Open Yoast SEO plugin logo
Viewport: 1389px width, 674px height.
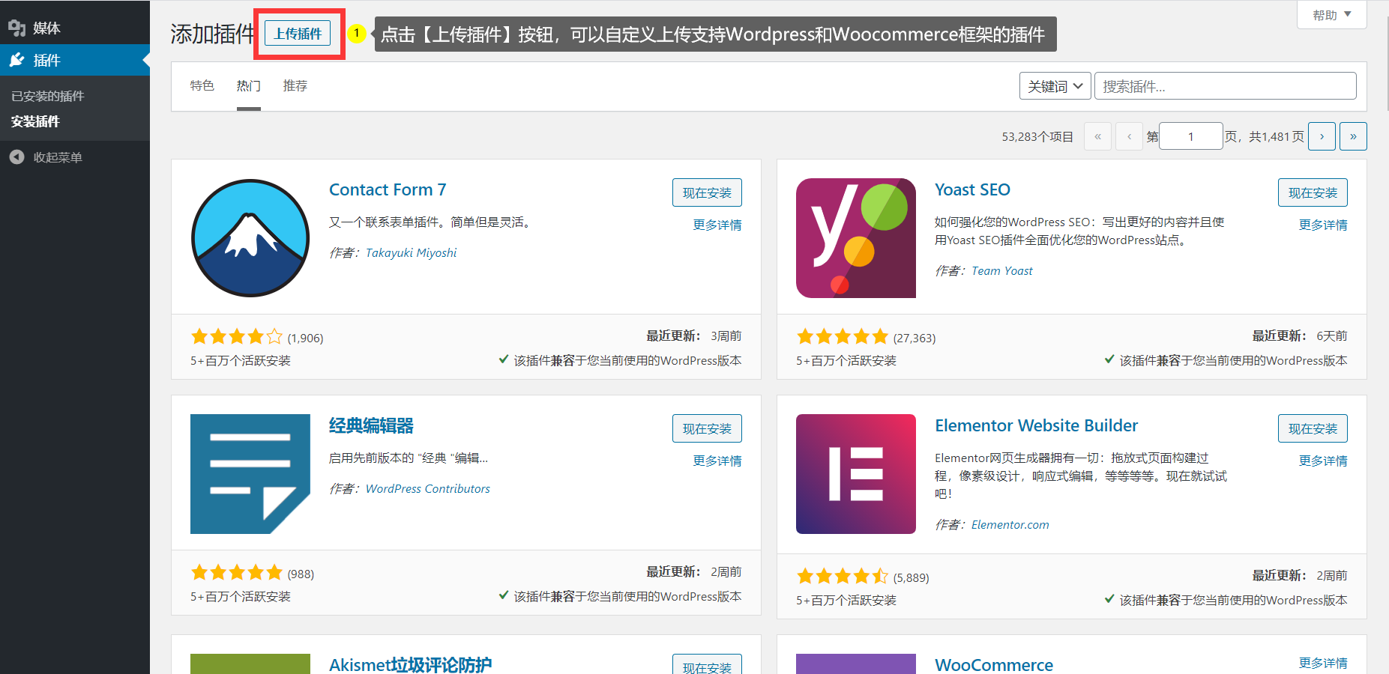856,238
